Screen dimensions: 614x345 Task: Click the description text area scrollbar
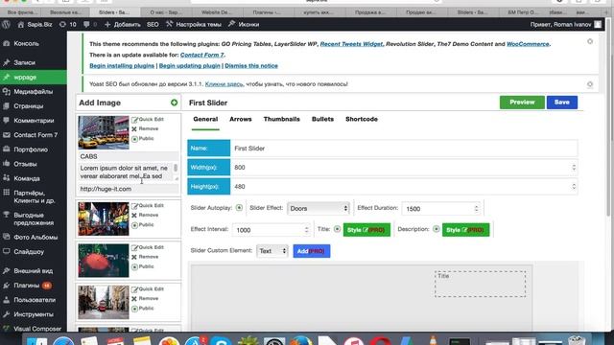coord(176,169)
